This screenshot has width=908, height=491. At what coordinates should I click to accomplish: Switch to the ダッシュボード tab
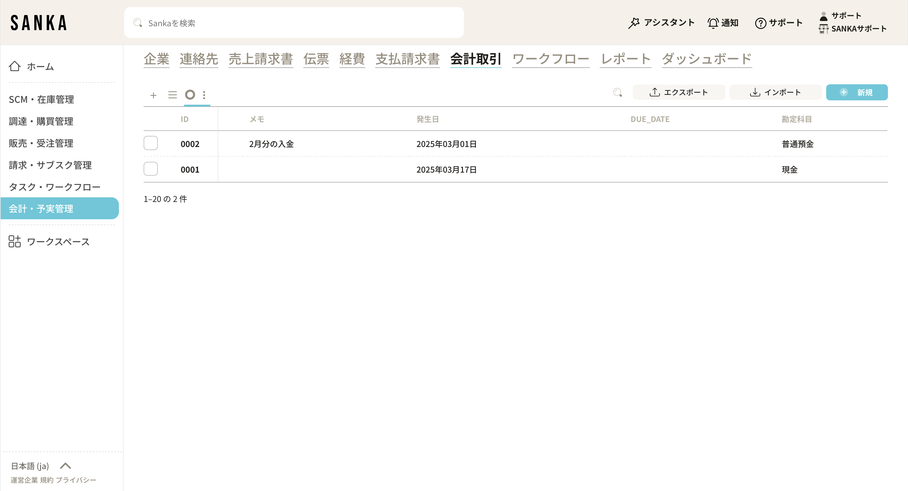[706, 59]
